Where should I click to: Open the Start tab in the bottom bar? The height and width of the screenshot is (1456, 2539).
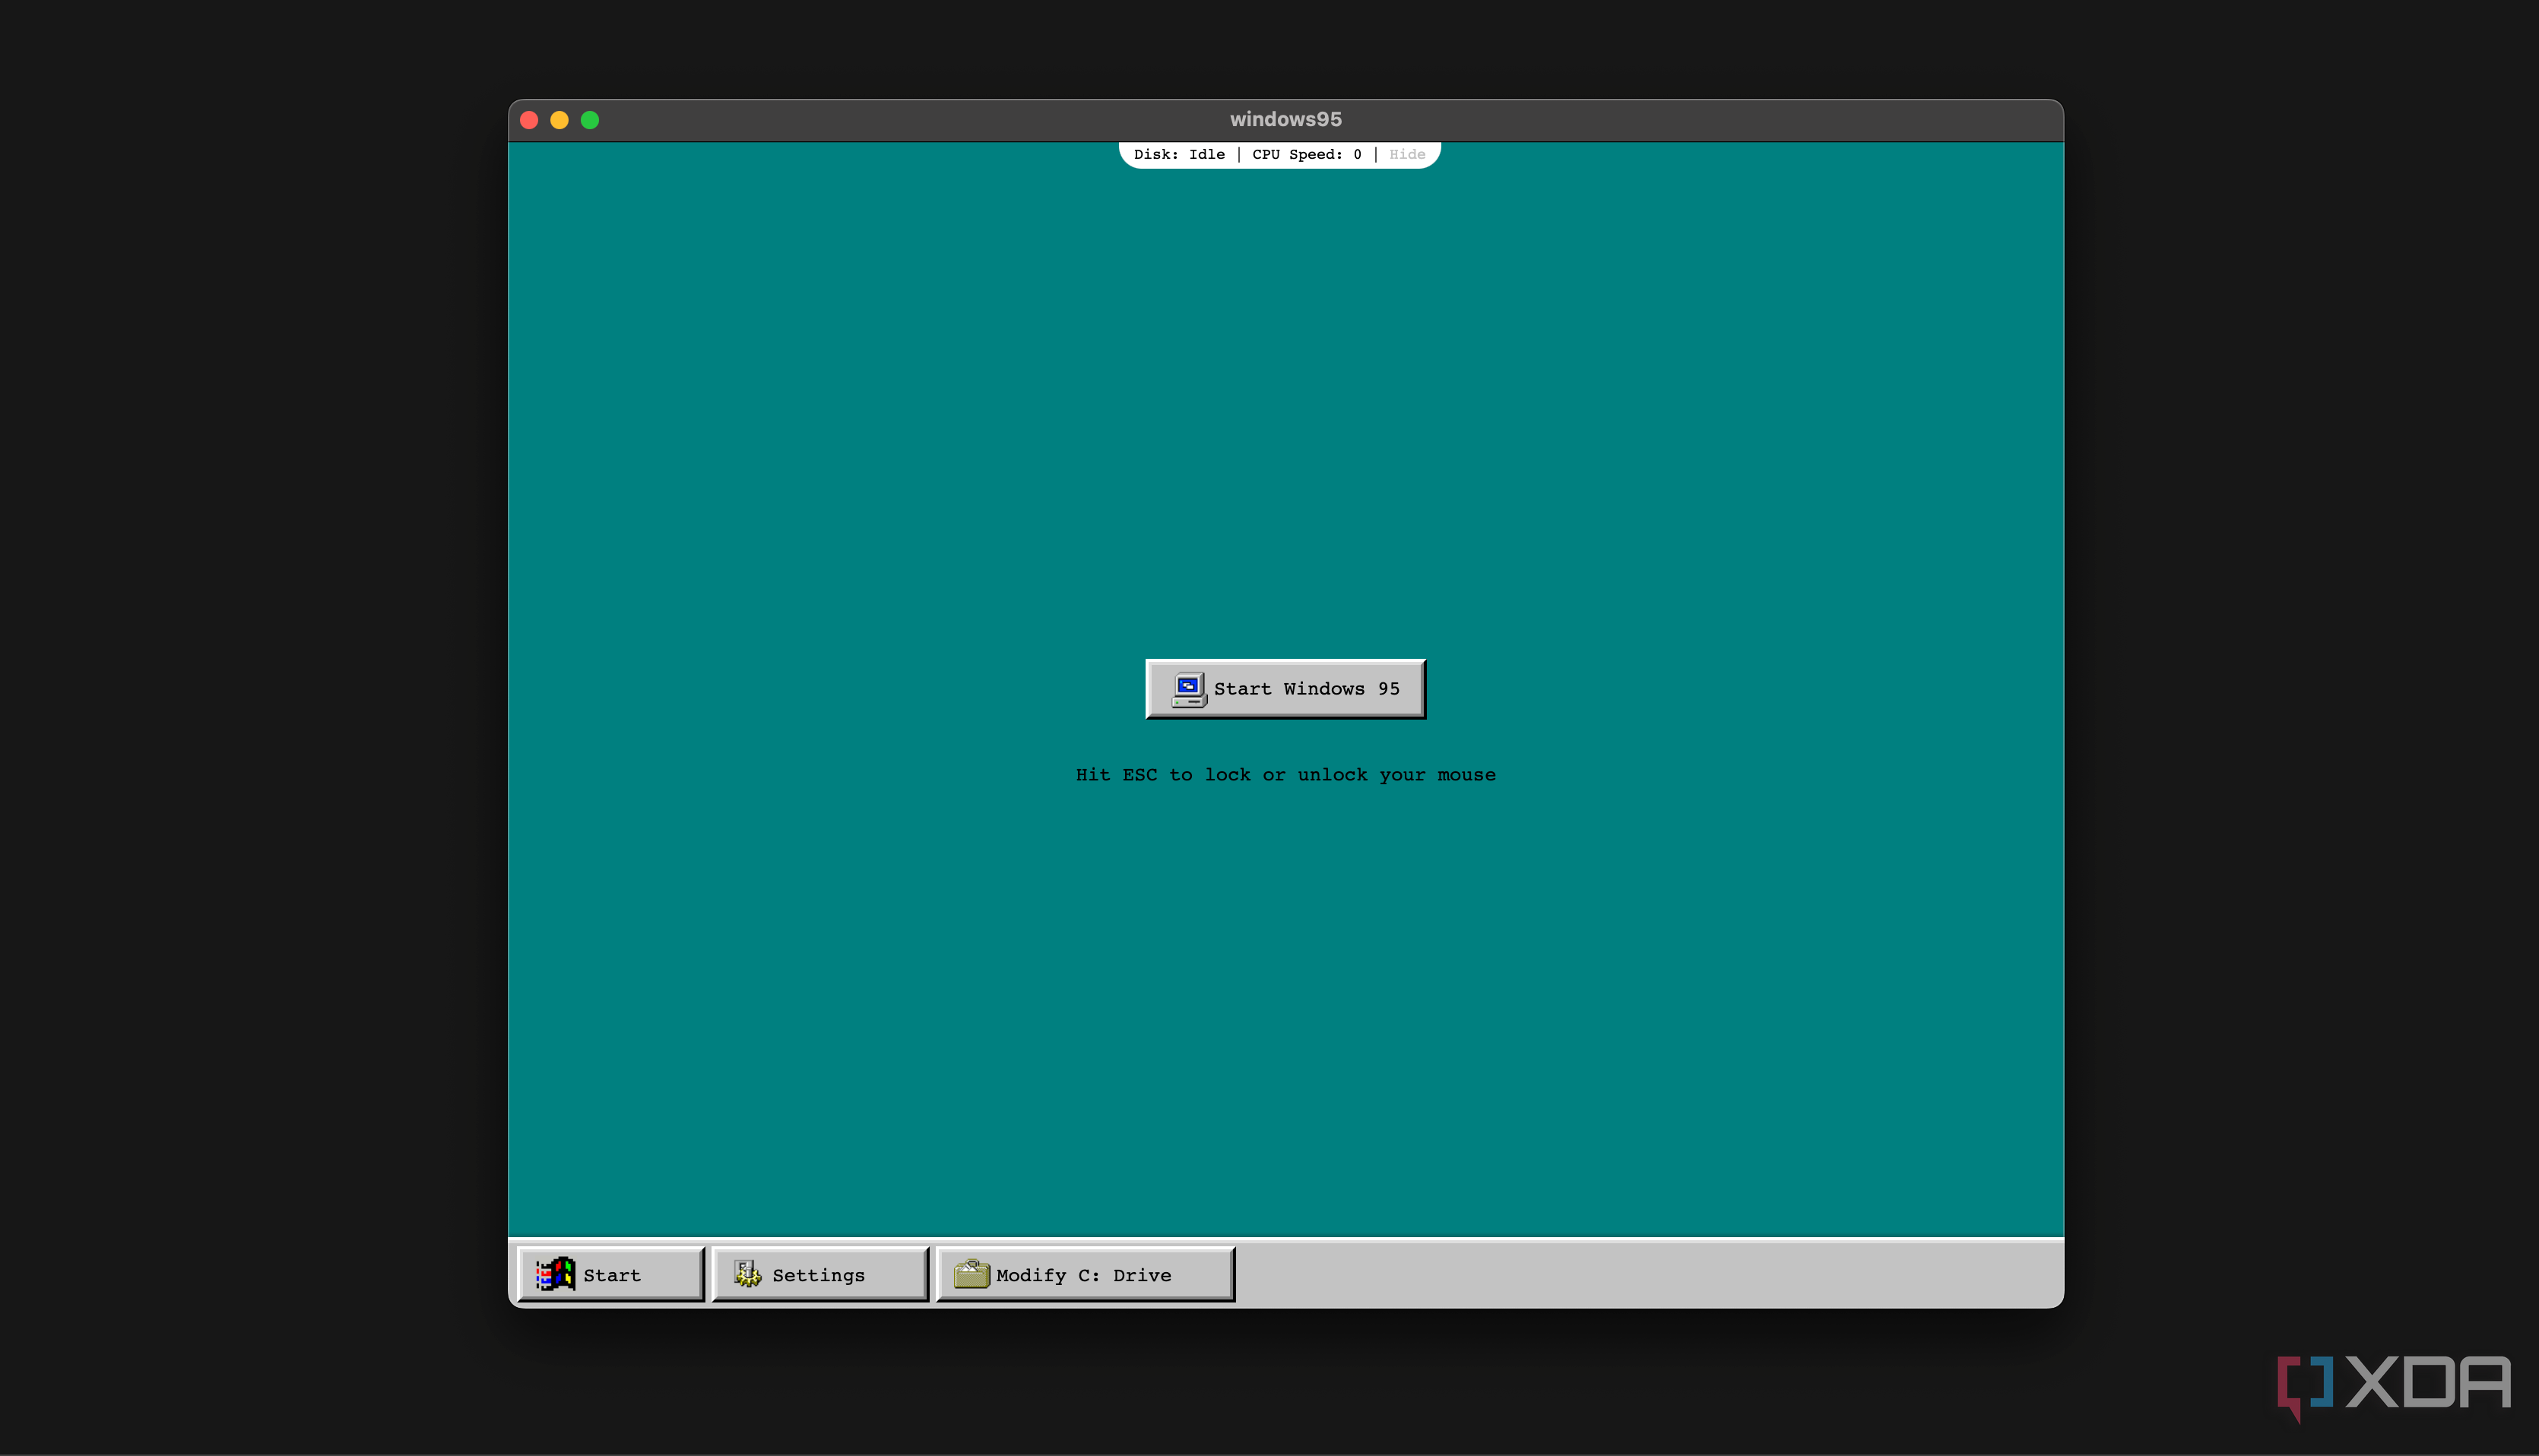click(x=611, y=1274)
